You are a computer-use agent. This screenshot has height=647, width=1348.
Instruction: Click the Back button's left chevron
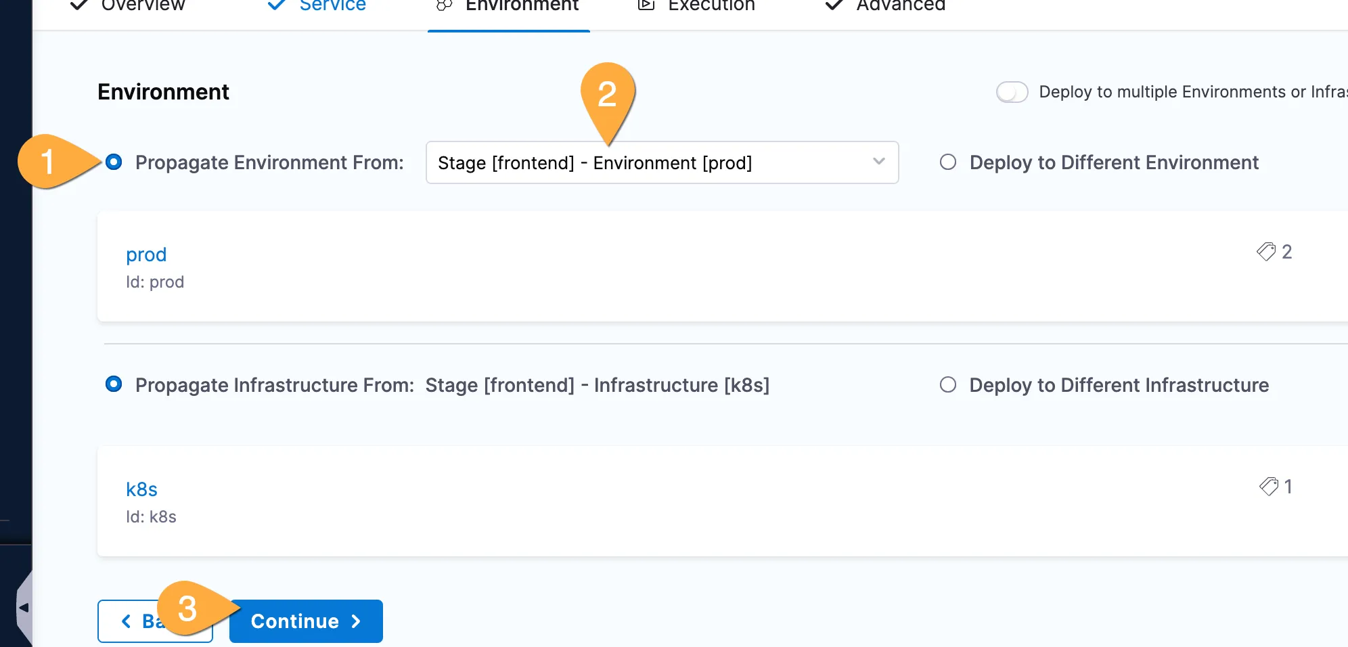127,621
